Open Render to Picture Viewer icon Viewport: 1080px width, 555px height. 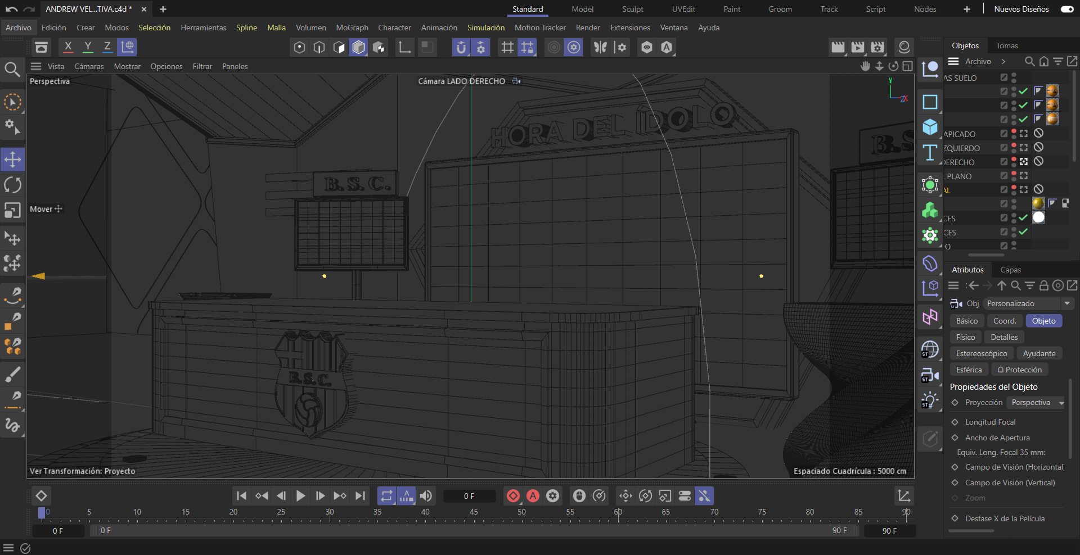(x=858, y=47)
